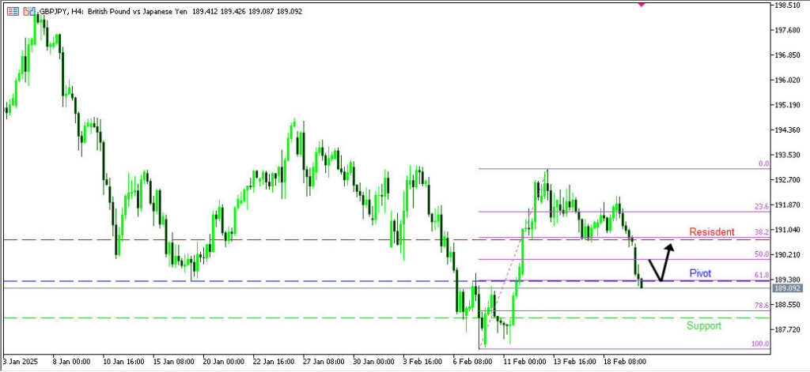Screen dimensions: 810x372
Task: Select the blue Pivot label
Action: point(700,273)
